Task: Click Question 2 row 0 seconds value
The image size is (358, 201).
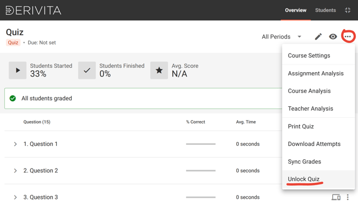Action: 248,171
